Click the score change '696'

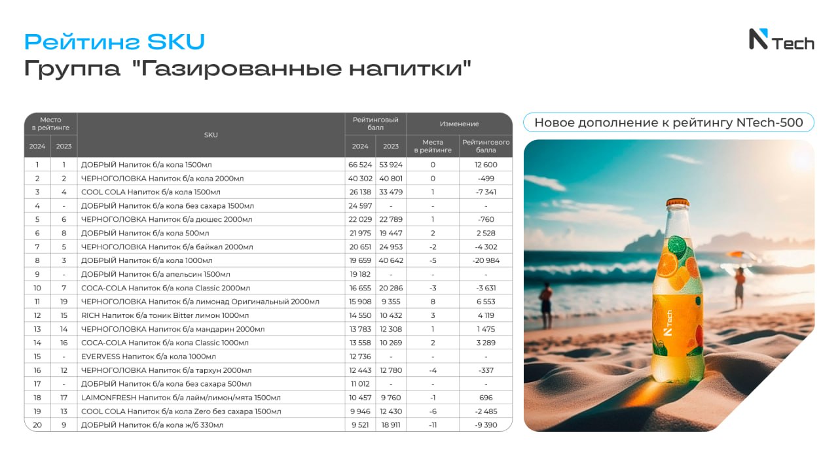[x=486, y=398]
